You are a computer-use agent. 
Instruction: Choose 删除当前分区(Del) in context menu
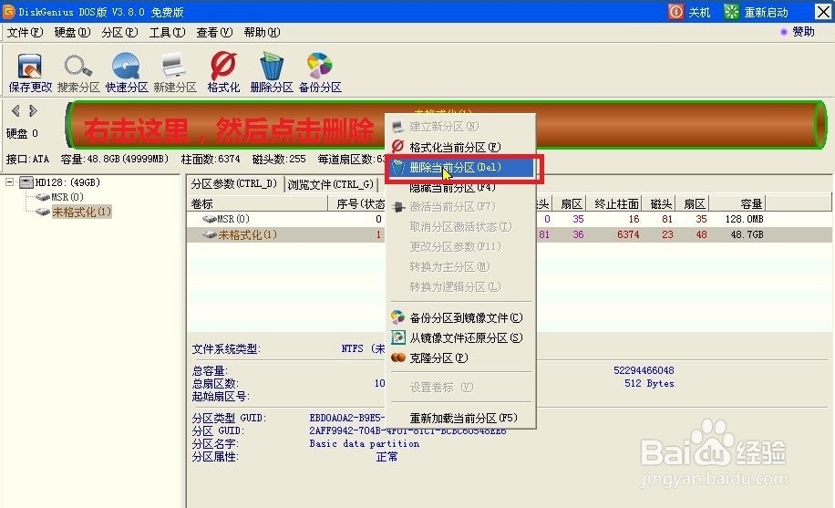(x=460, y=168)
